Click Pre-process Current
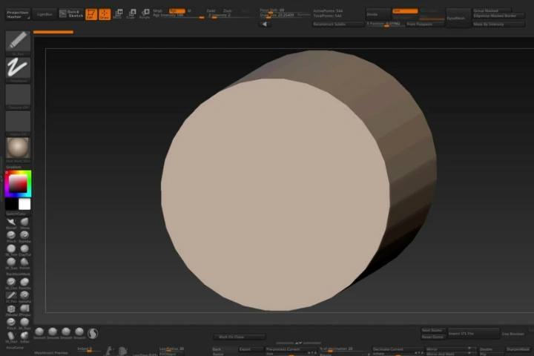 [291, 349]
